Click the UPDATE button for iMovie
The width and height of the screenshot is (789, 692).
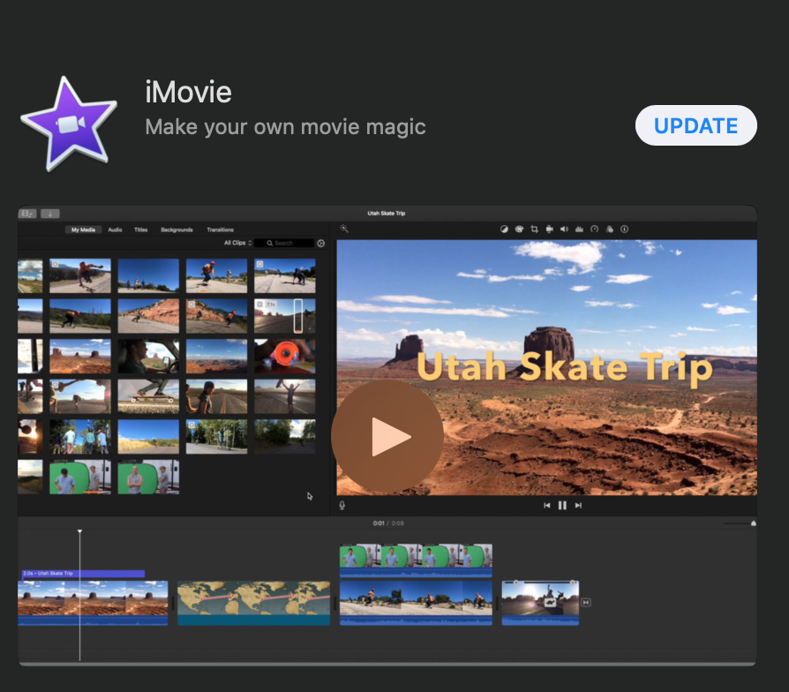(x=696, y=126)
